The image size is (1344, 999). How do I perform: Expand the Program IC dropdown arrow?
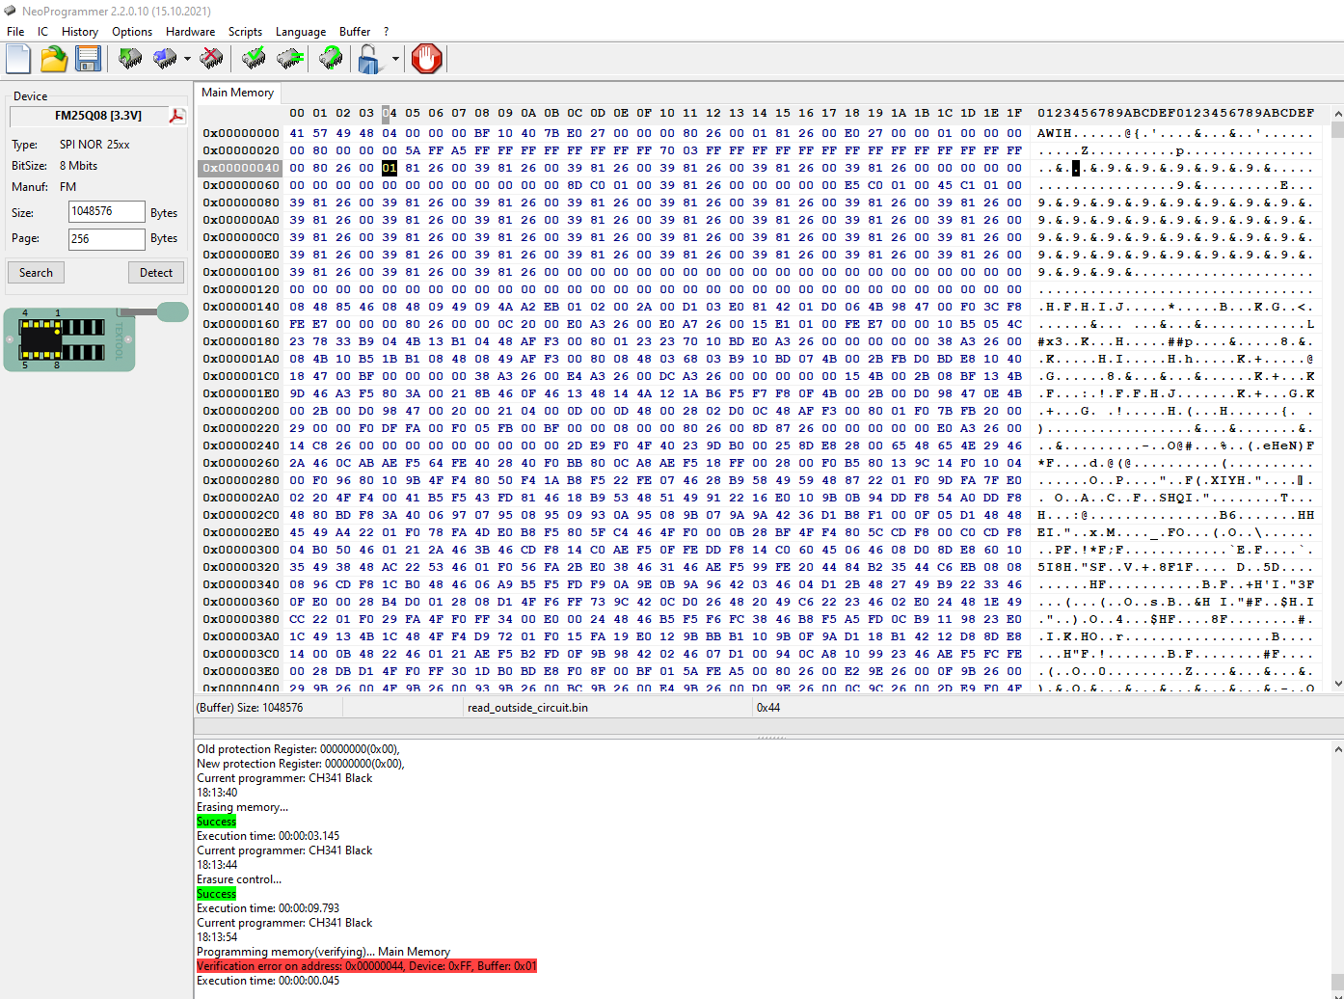(187, 59)
